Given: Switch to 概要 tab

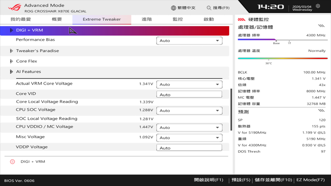Looking at the screenshot, I should point(57,19).
